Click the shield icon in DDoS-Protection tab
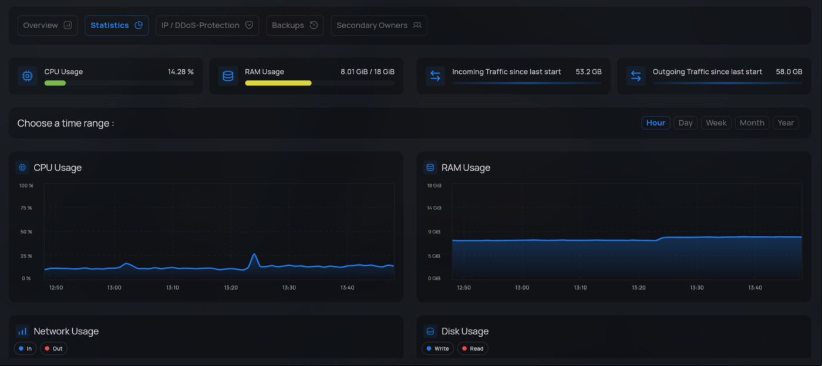Image resolution: width=822 pixels, height=366 pixels. tap(249, 25)
